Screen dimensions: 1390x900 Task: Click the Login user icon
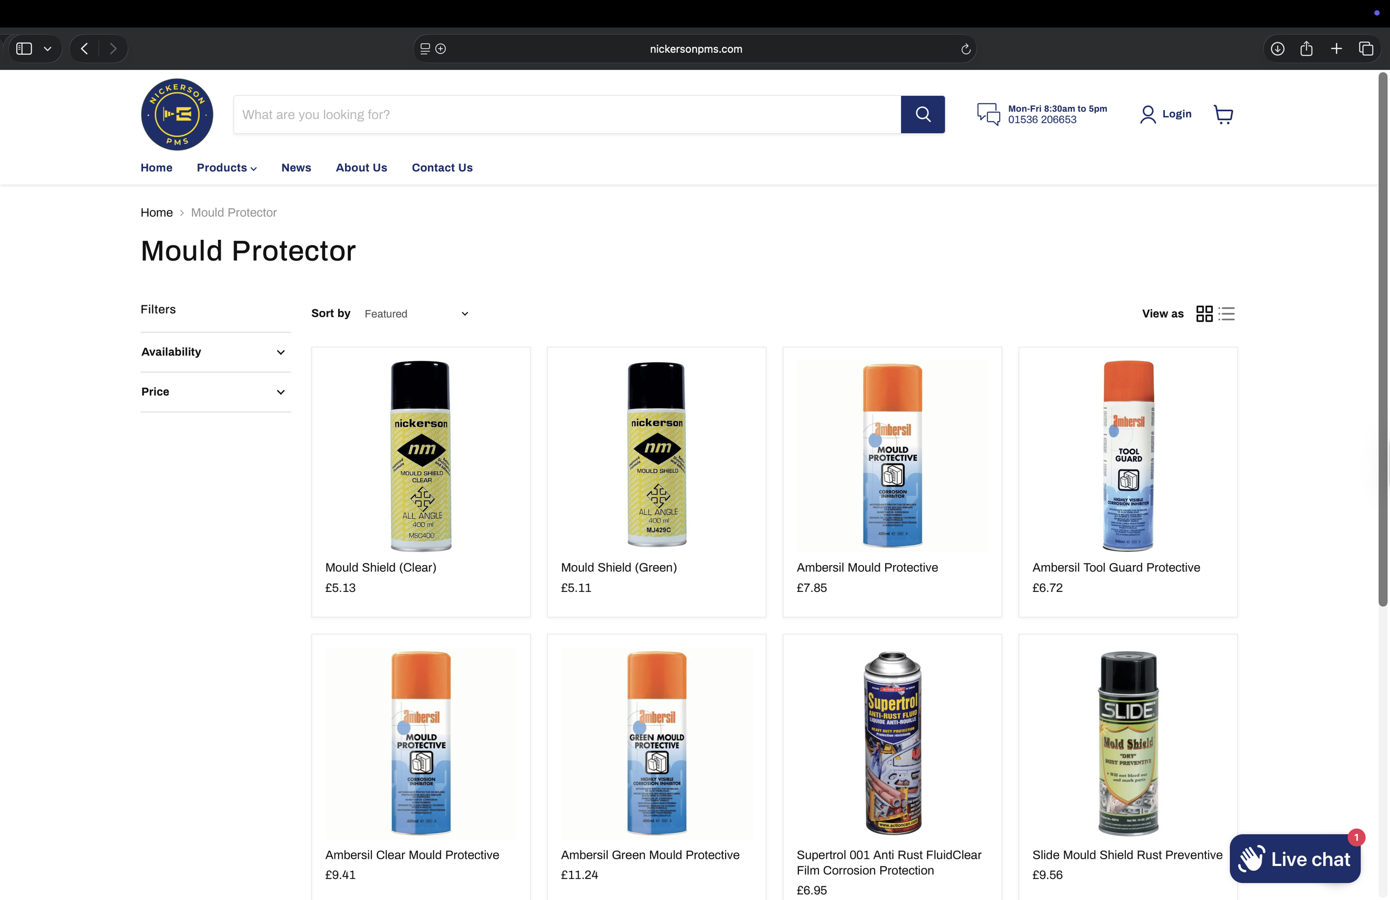click(x=1148, y=115)
